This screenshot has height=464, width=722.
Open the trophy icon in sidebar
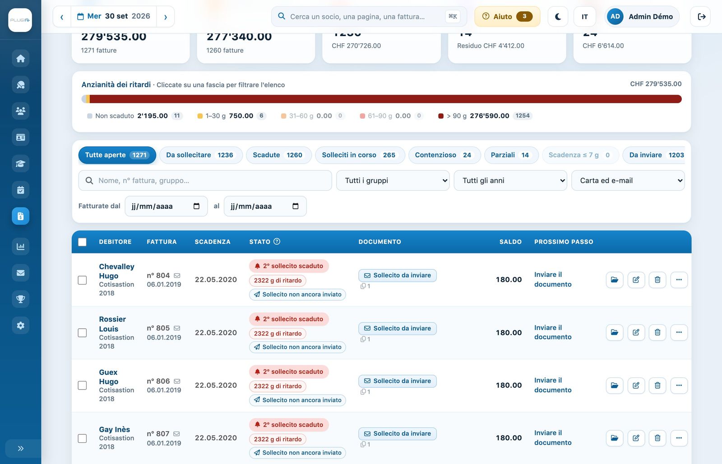[x=20, y=299]
